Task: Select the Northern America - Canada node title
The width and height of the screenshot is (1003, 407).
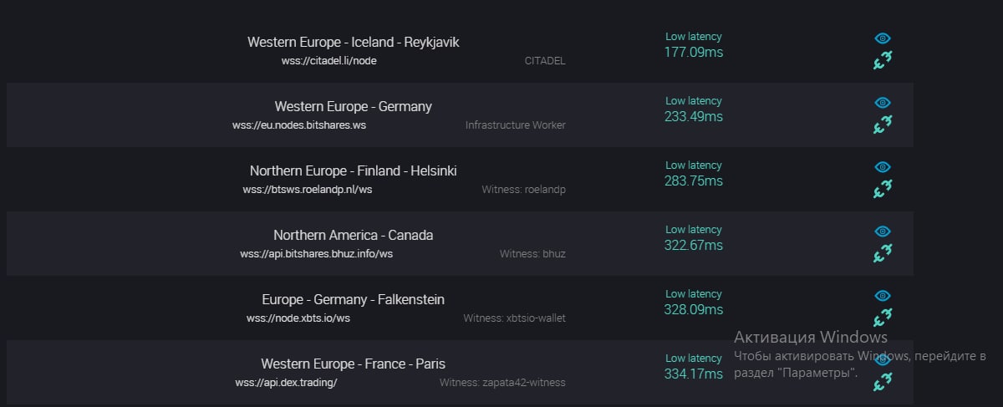Action: click(x=354, y=235)
